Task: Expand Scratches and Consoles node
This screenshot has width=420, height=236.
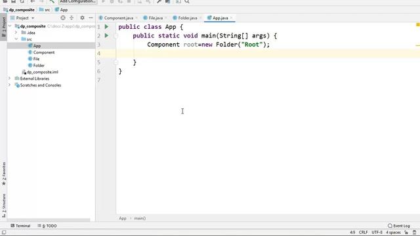Action: coord(10,85)
